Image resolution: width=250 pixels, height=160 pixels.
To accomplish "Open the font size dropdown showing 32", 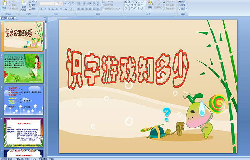I will coord(59,4).
